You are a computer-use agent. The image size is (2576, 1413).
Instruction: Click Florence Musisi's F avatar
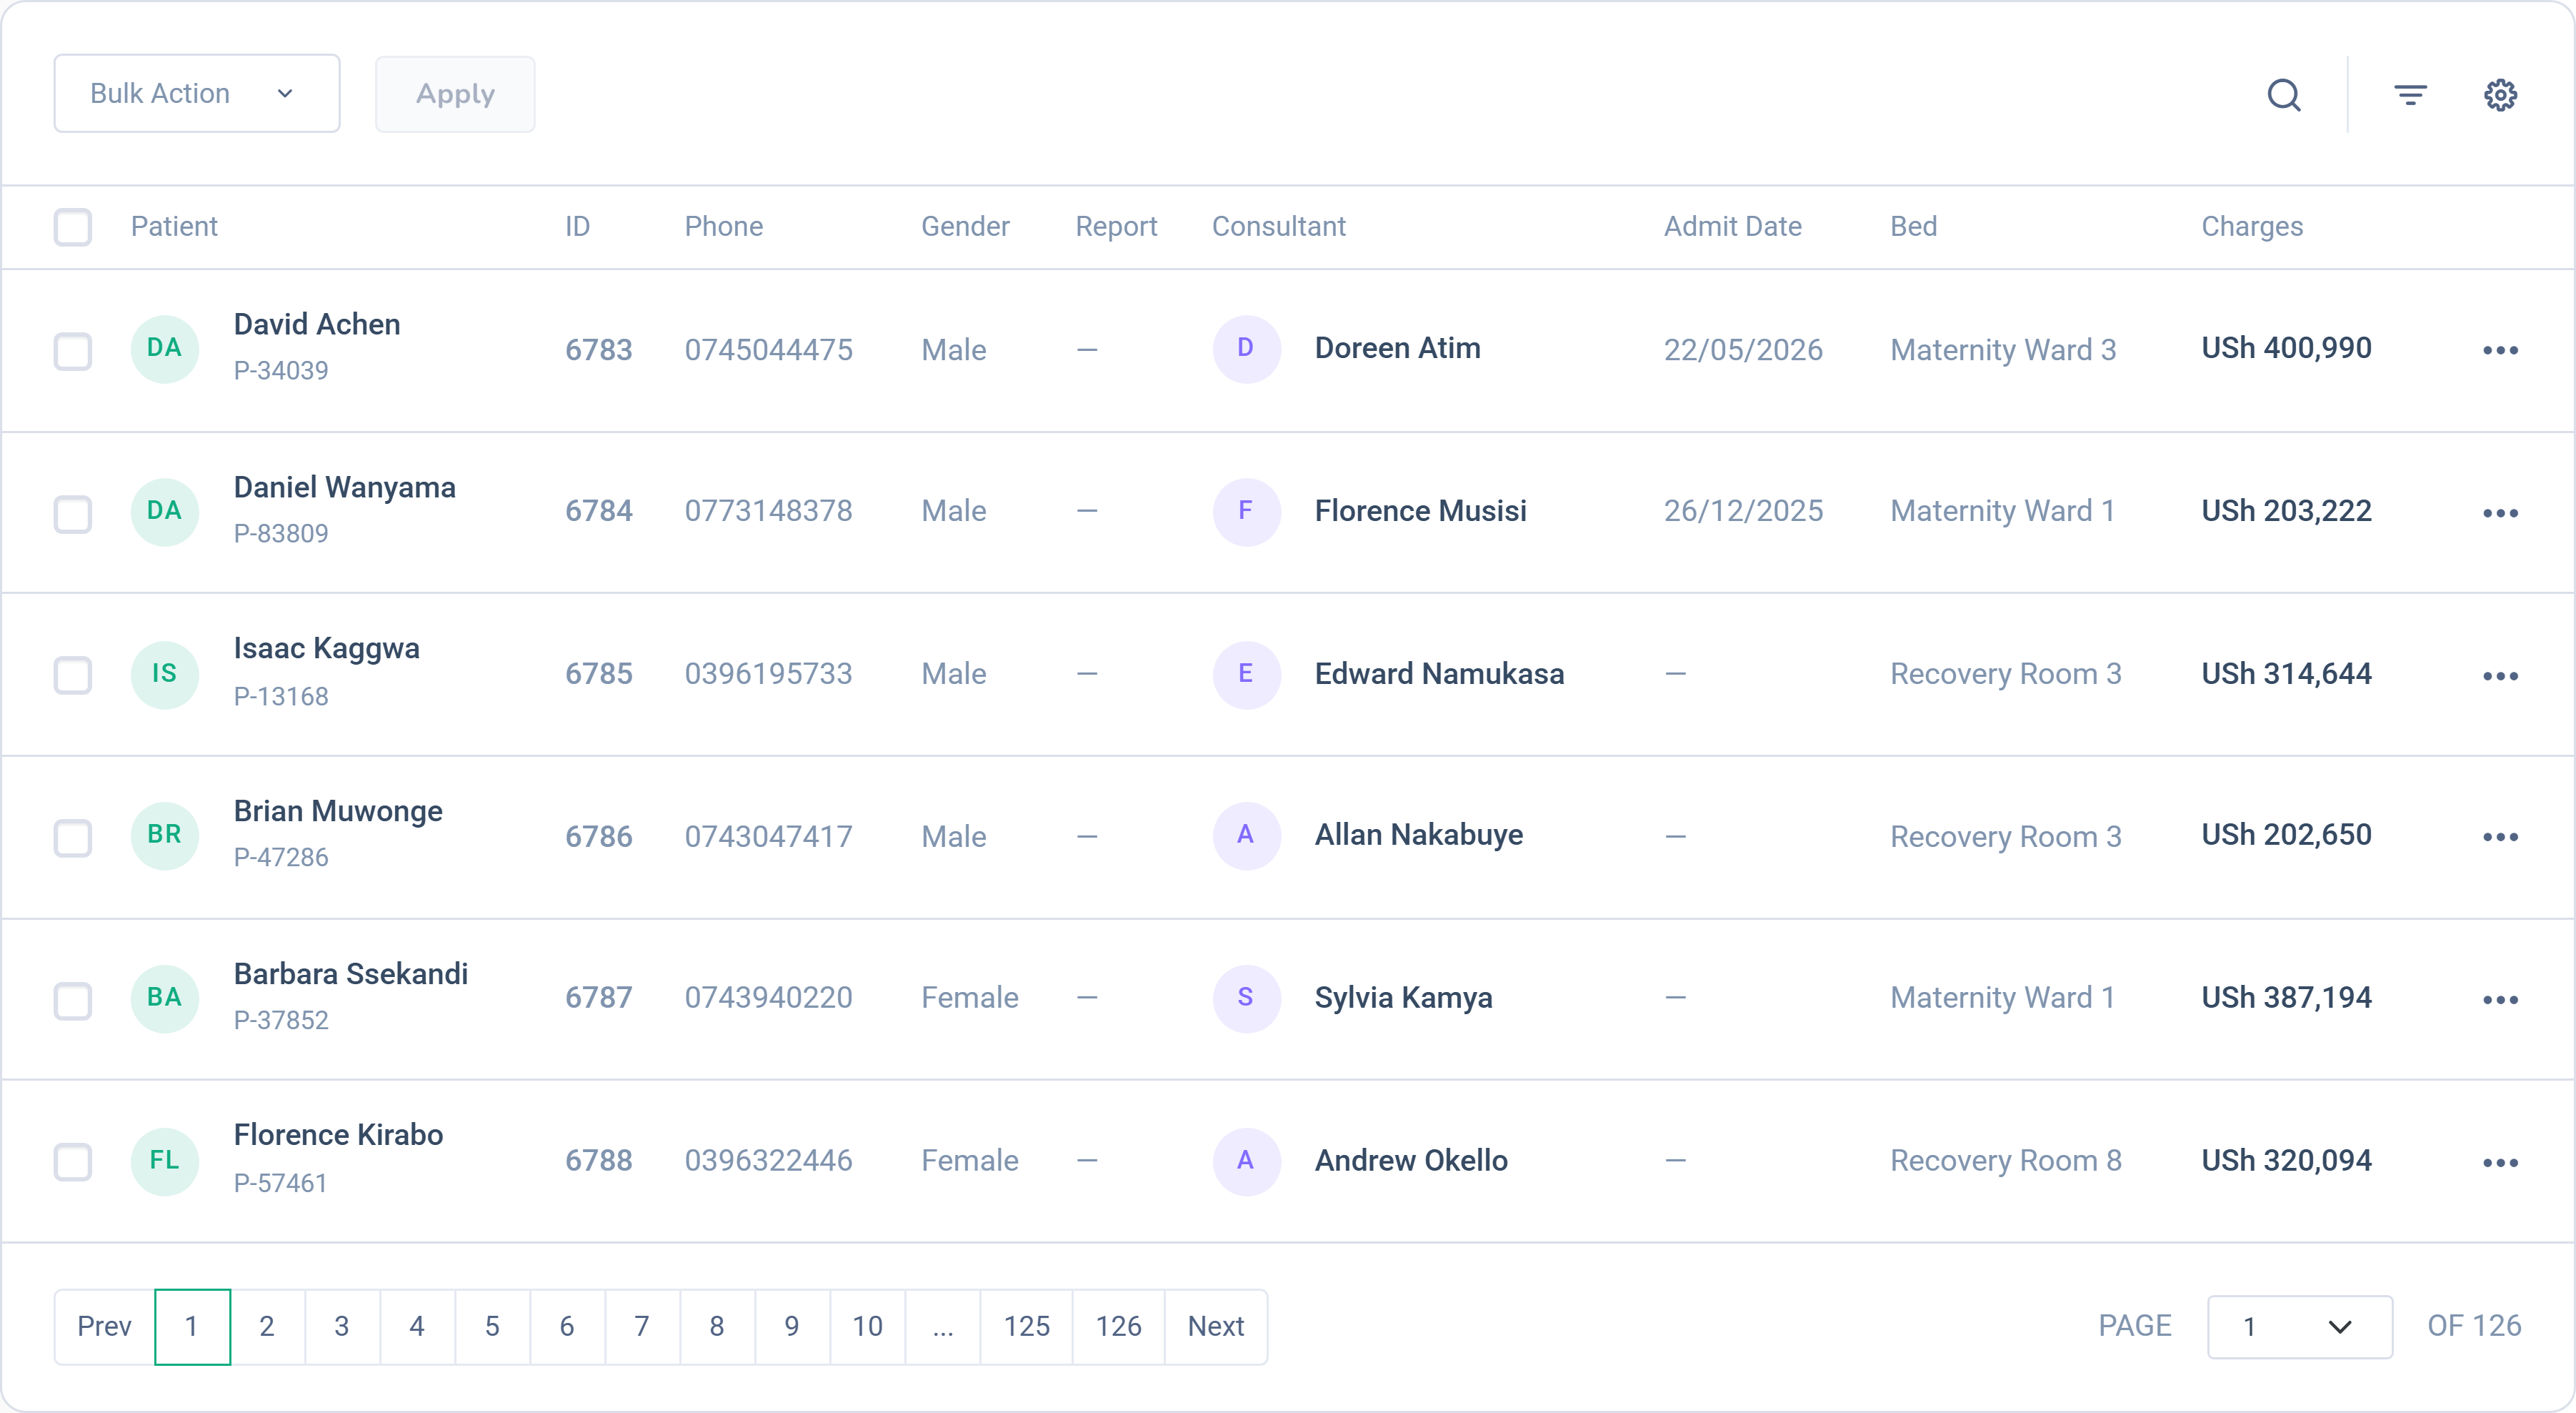(1246, 511)
